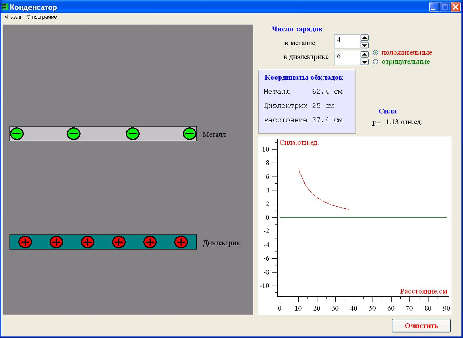Click the dielectric charges input field

pyautogui.click(x=347, y=58)
